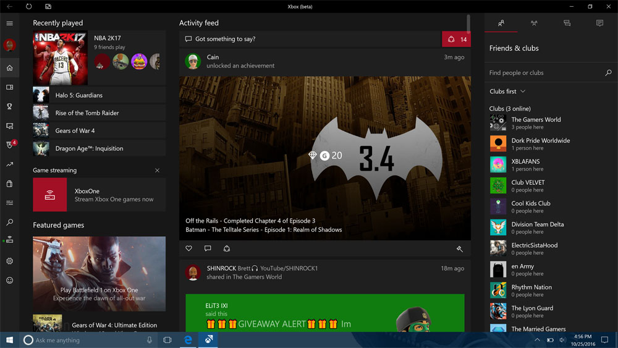Open Cain's profile avatar
This screenshot has width=618, height=348.
193,61
